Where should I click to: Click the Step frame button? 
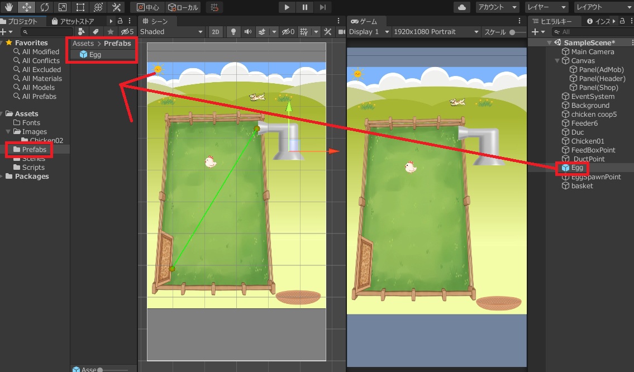pos(323,7)
